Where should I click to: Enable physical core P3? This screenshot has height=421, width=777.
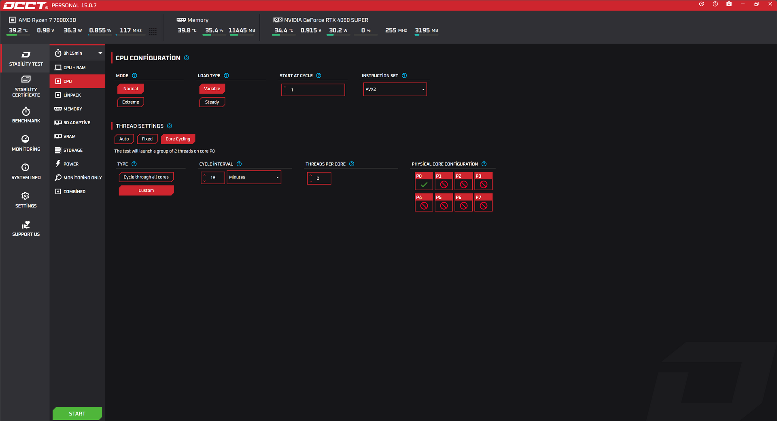[483, 181]
